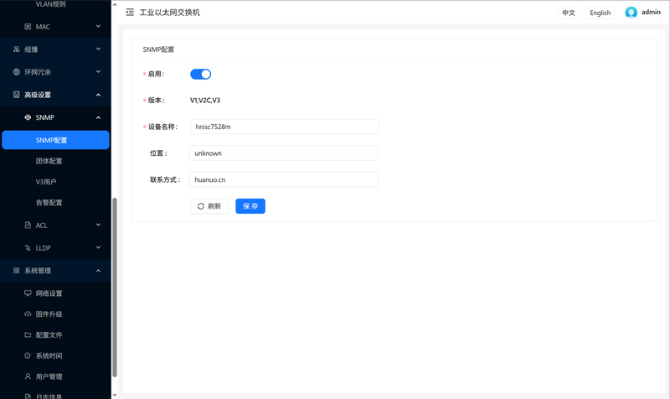Expand the ACL menu chevron
This screenshot has height=399, width=670.
click(x=98, y=225)
